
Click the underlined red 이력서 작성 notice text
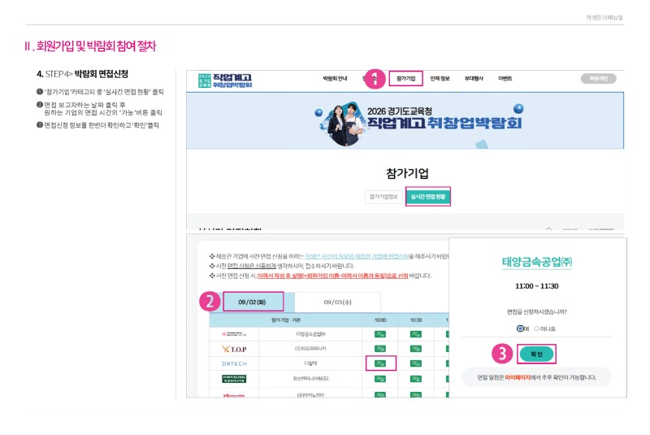332,276
